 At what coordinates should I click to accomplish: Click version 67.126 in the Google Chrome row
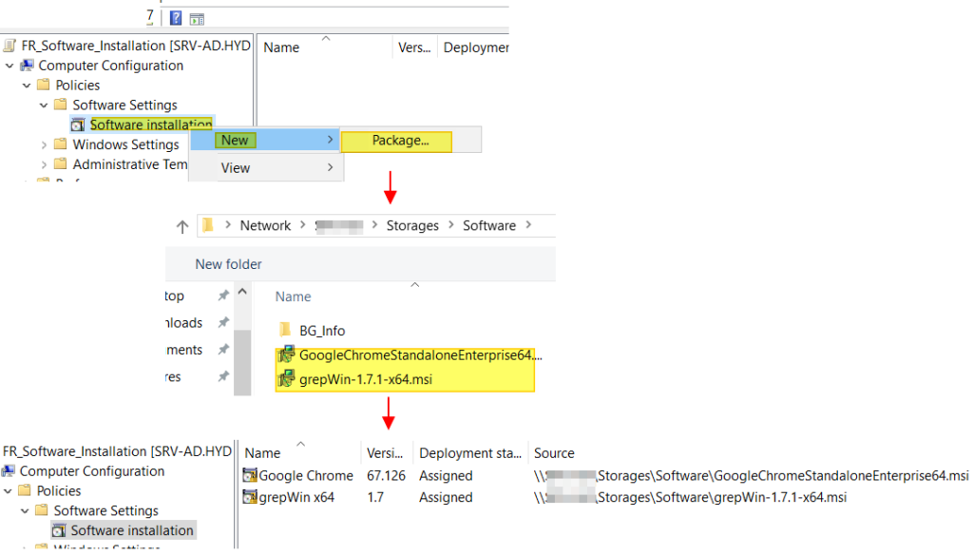click(x=386, y=475)
